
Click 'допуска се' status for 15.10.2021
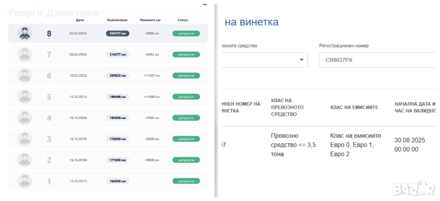click(186, 97)
